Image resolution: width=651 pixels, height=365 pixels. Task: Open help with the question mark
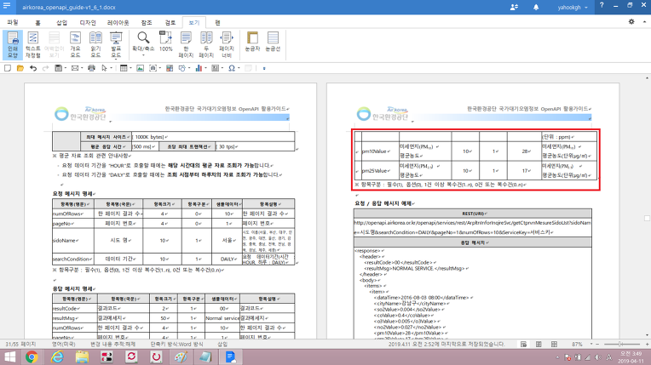pos(602,6)
